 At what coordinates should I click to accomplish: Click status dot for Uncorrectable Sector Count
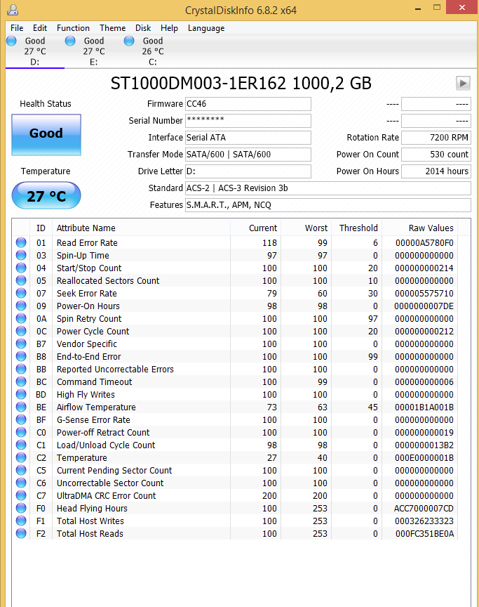coord(21,483)
